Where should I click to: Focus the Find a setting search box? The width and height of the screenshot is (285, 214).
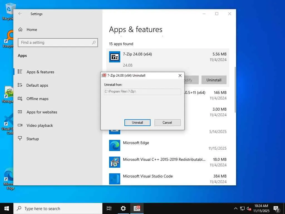[x=58, y=43]
